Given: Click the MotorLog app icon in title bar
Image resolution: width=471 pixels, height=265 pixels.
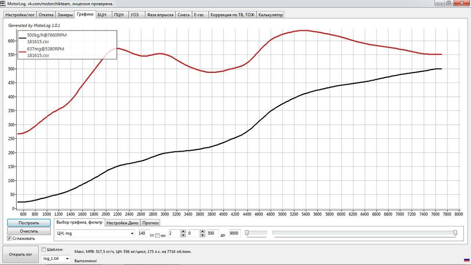Looking at the screenshot, I should (3, 3).
